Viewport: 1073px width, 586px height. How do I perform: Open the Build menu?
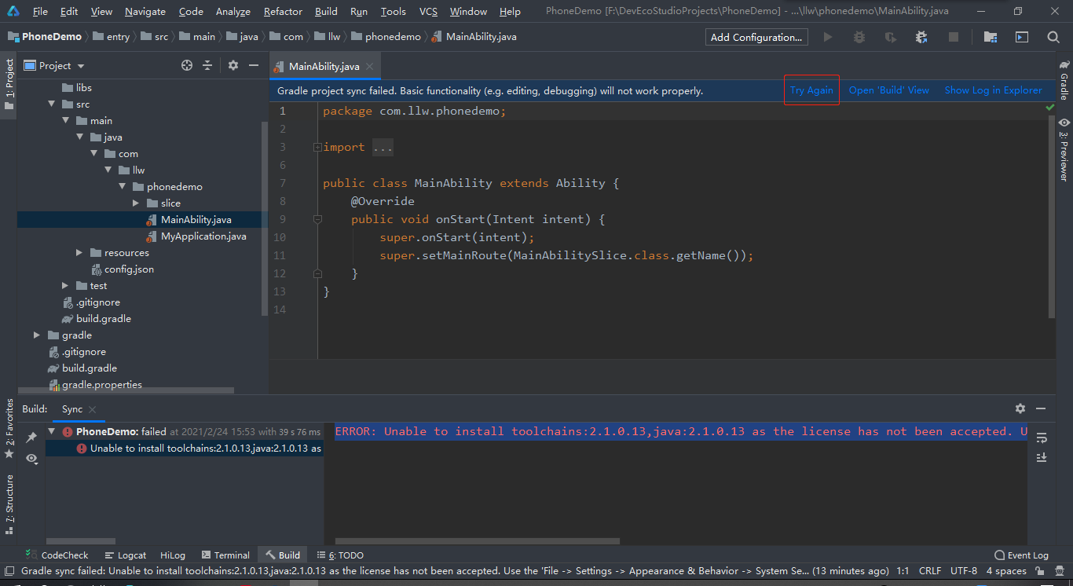pyautogui.click(x=326, y=11)
